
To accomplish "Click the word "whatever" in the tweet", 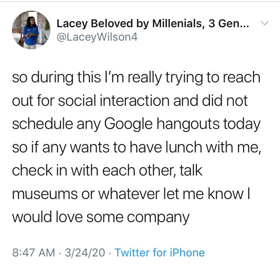I will click(x=129, y=193).
